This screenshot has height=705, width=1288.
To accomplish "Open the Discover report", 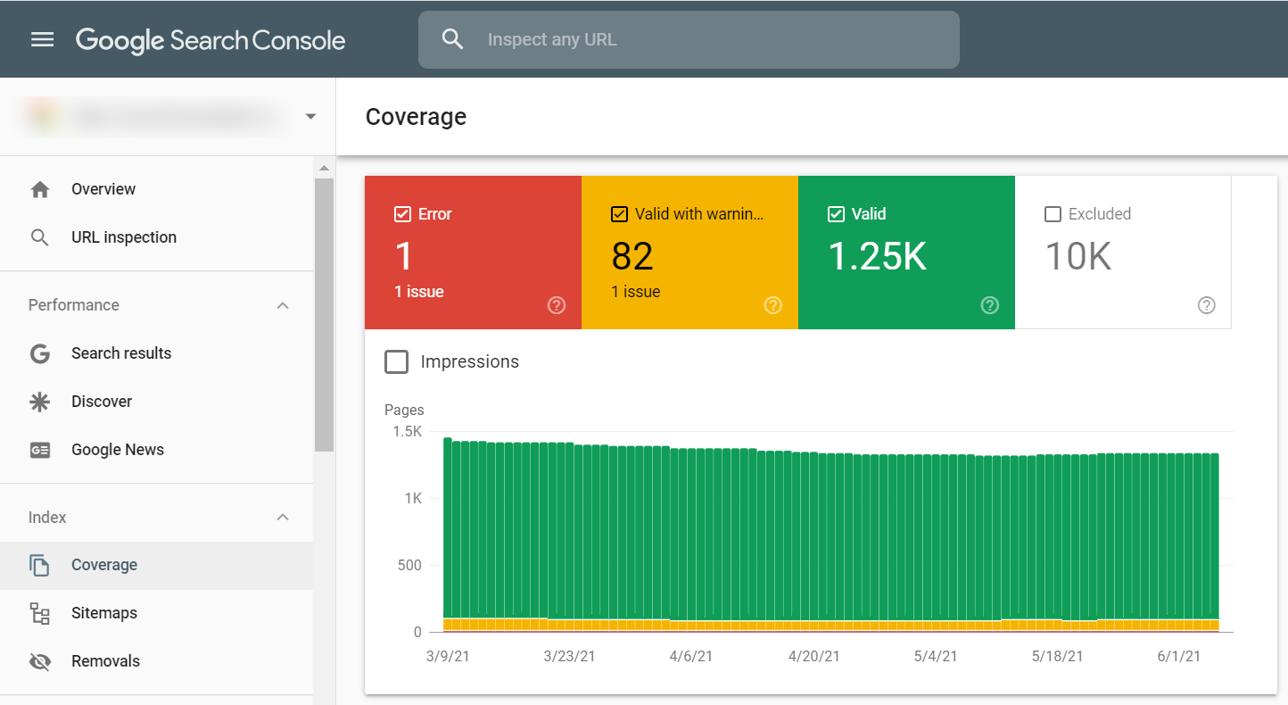I will 156,402.
